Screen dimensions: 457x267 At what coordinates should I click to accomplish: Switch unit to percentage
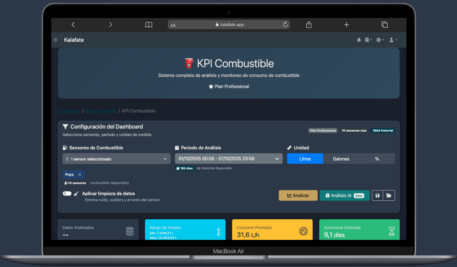(377, 159)
